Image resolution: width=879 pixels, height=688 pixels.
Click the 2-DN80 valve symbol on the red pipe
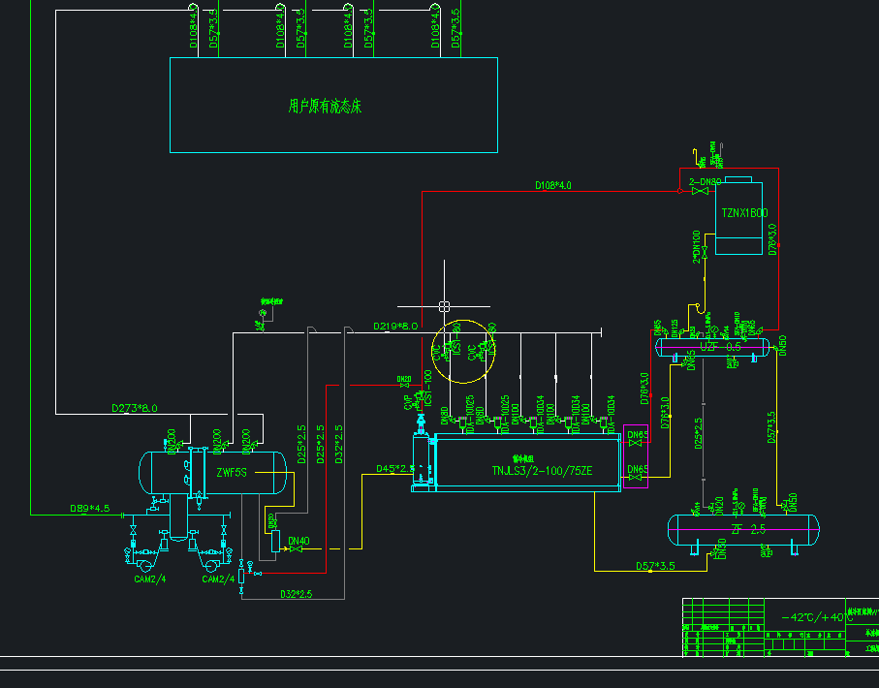pos(700,191)
